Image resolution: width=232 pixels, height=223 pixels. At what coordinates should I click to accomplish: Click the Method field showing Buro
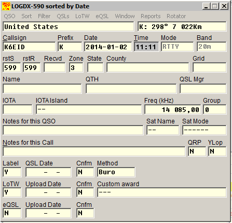(116, 172)
